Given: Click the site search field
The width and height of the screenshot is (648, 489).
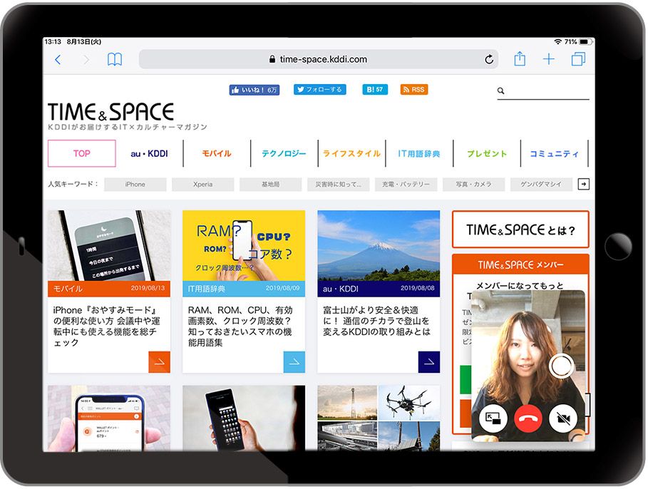Looking at the screenshot, I should point(543,91).
